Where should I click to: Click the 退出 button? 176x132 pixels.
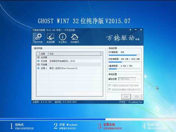point(137,97)
